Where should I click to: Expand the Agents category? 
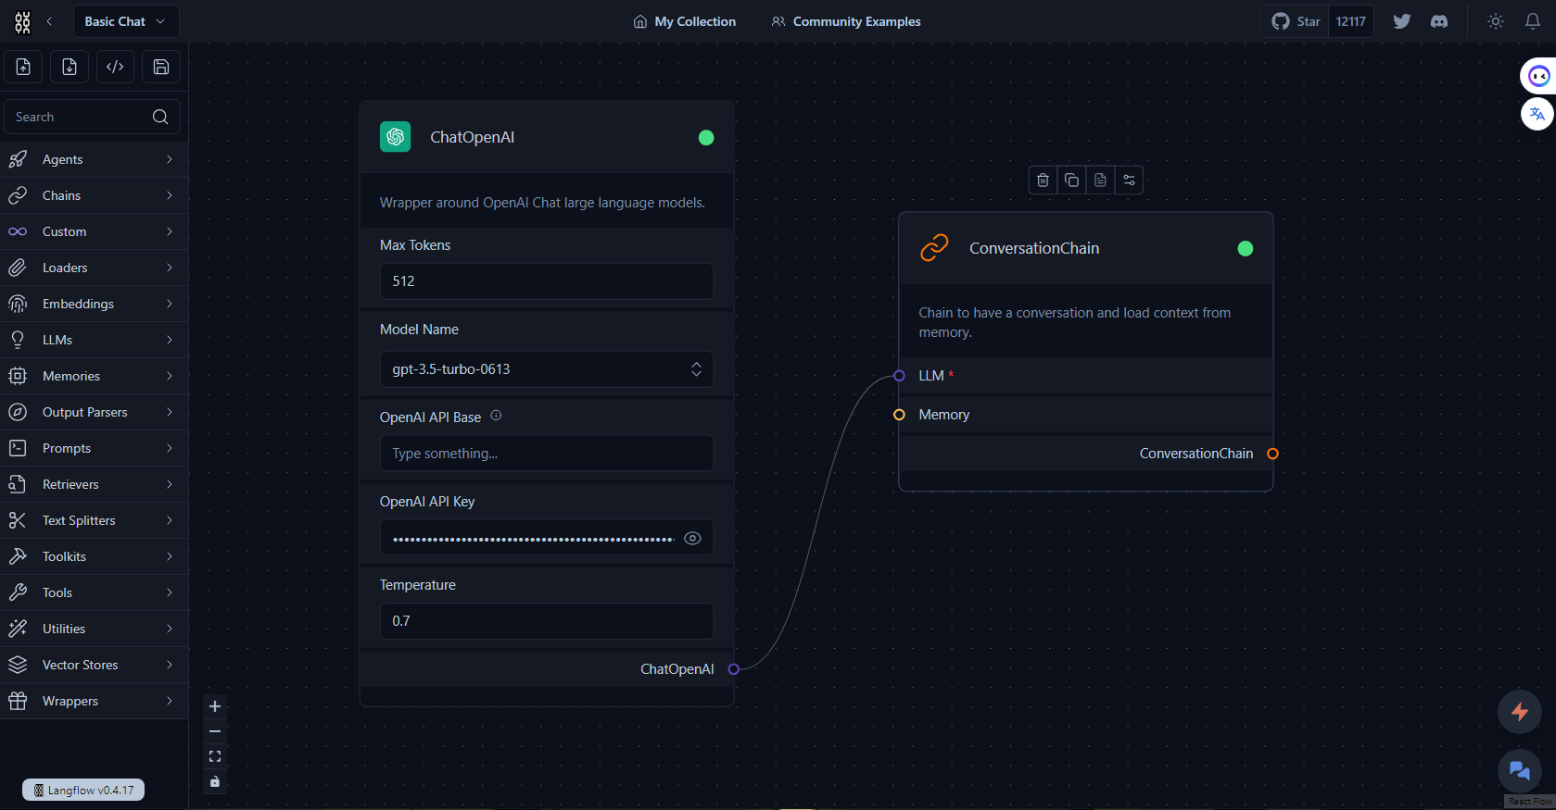(x=94, y=159)
